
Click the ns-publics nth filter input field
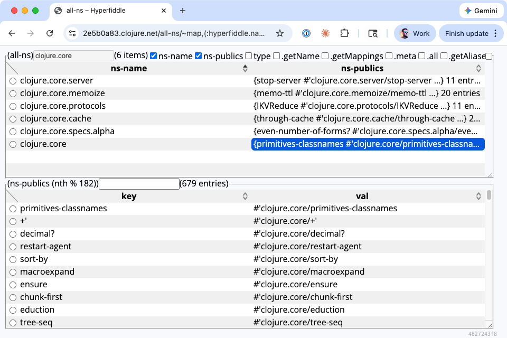pos(139,184)
